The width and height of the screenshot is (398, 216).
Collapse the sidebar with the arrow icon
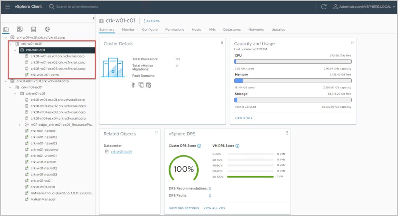pos(93,18)
